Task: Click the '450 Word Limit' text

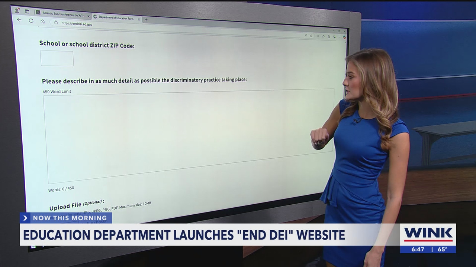Action: (57, 91)
